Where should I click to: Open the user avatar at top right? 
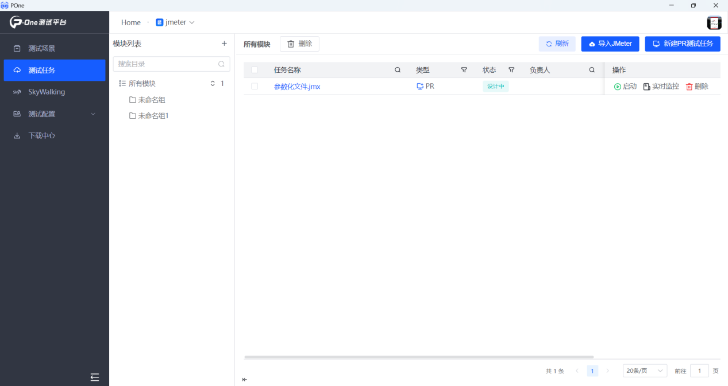click(x=714, y=22)
